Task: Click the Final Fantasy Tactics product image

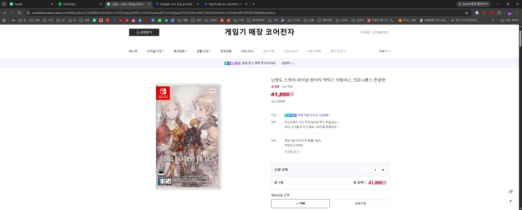Action: 188,137
